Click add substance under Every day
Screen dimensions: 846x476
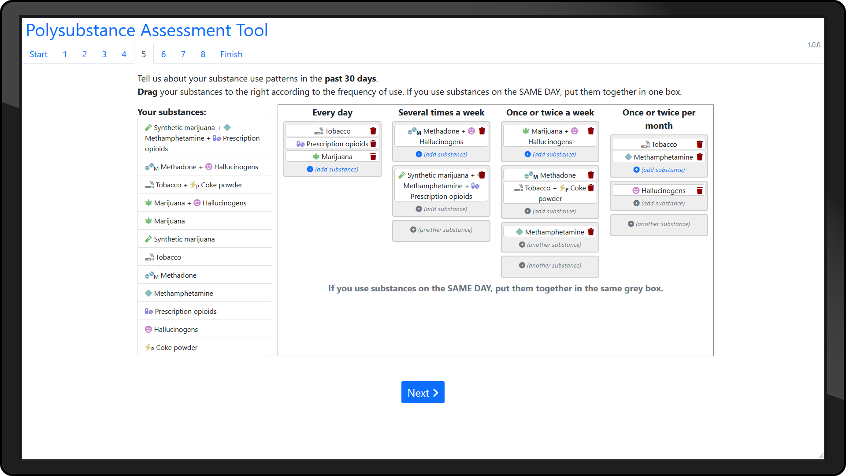click(x=332, y=169)
